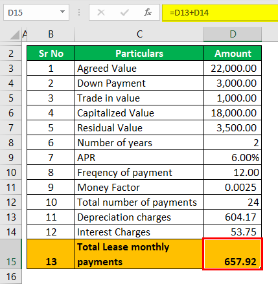Select row 11 header

[x=11, y=187]
